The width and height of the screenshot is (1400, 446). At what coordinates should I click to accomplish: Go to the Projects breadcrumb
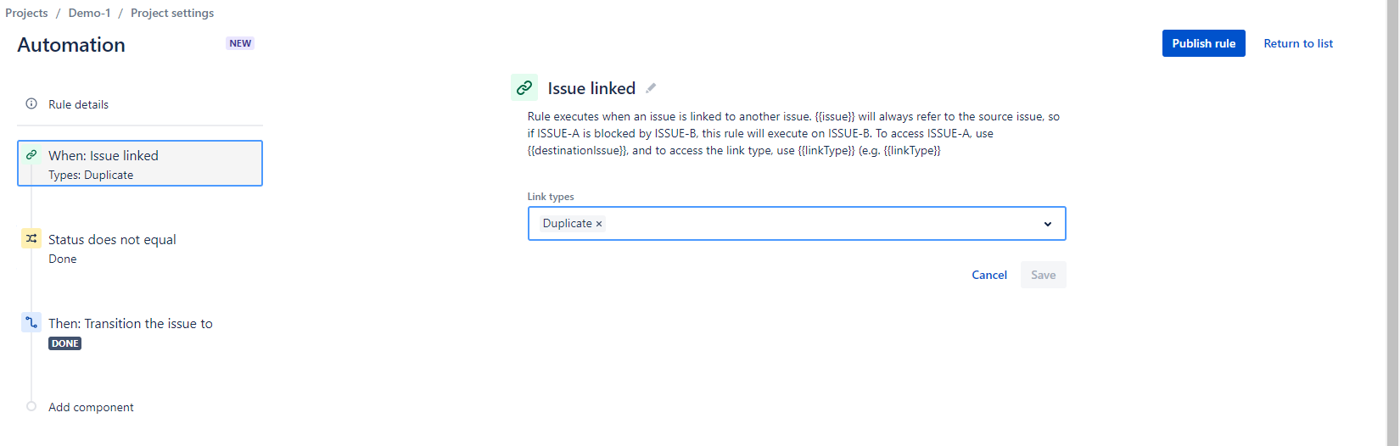26,13
